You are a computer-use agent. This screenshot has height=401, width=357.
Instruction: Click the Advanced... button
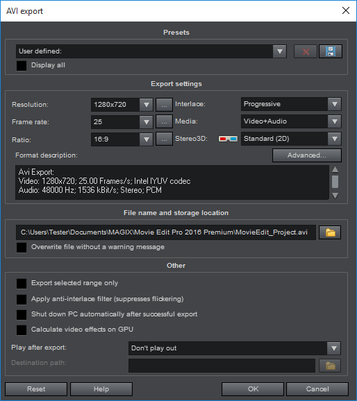point(307,155)
